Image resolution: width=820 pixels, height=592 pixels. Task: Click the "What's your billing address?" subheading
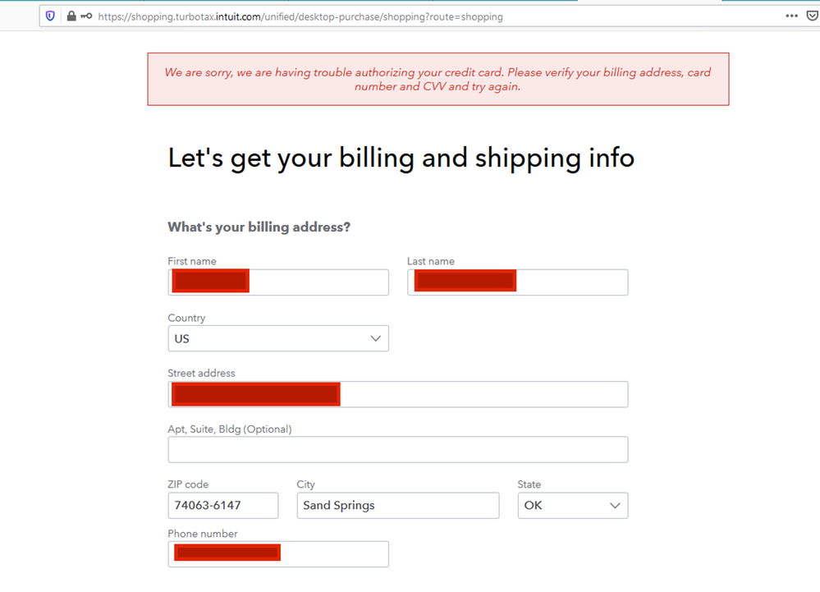click(259, 227)
